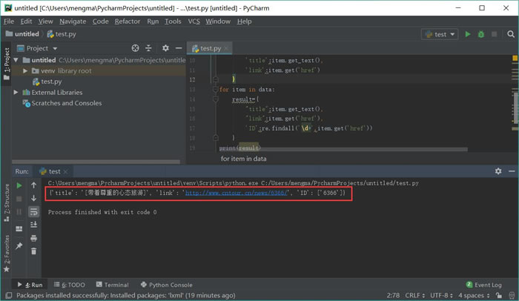Click the green Debug bug icon

tap(481, 34)
